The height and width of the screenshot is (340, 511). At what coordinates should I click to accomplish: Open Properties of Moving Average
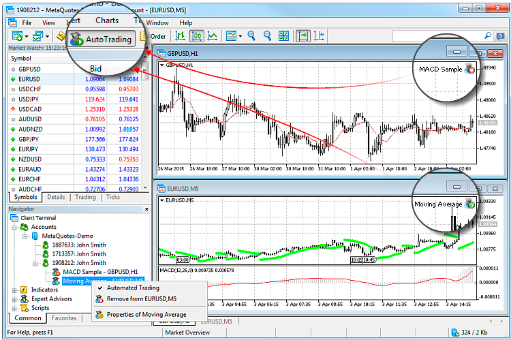click(x=146, y=314)
